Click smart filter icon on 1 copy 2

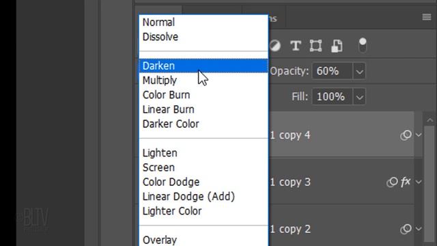coord(406,229)
